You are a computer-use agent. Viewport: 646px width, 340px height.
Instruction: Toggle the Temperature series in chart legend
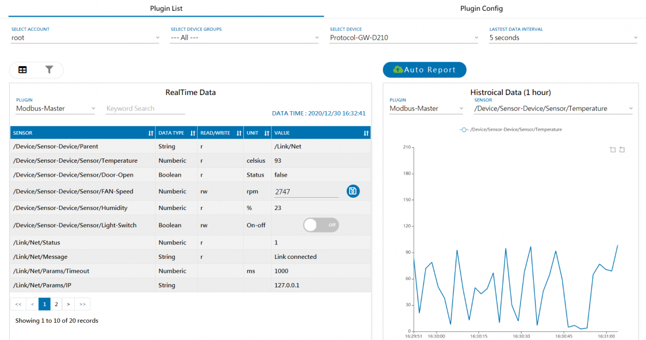511,129
